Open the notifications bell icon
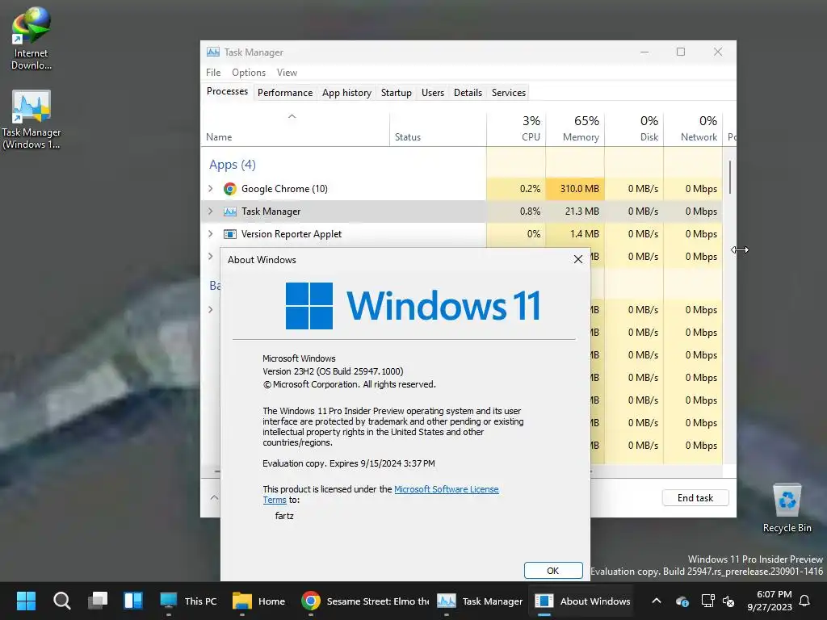This screenshot has width=827, height=620. point(805,601)
